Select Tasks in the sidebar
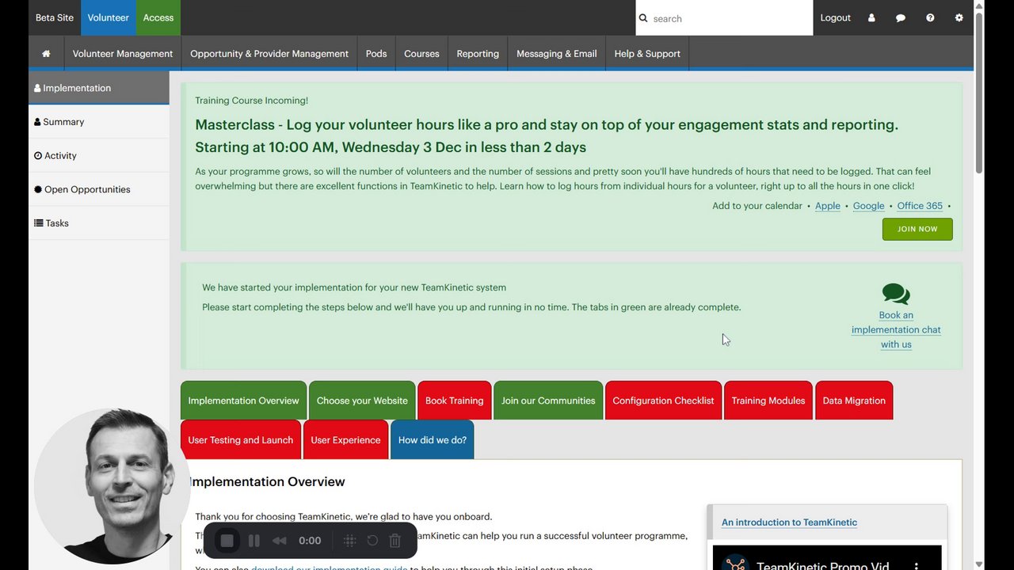The image size is (1014, 570). point(99,223)
